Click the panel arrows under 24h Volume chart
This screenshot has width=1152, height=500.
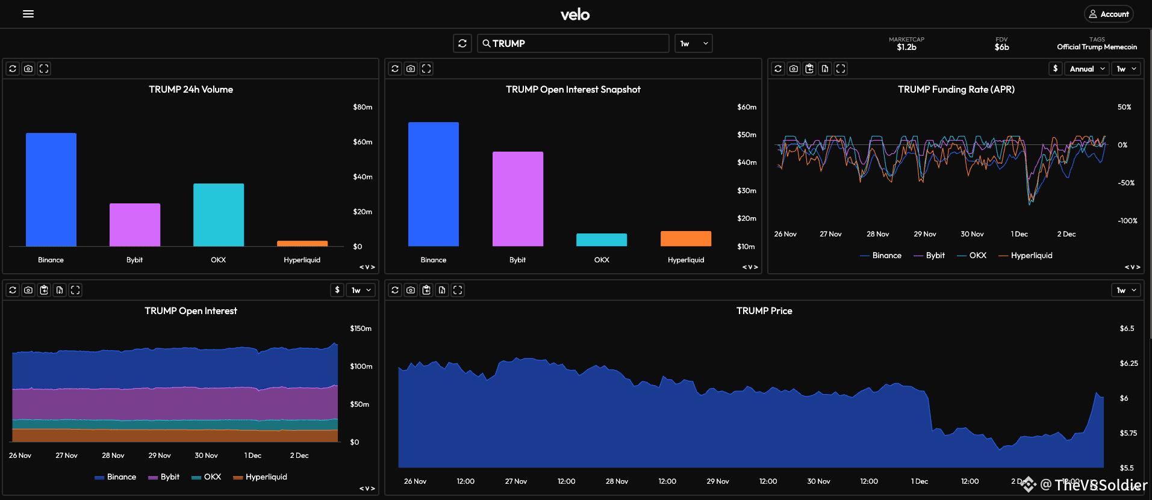coord(367,267)
